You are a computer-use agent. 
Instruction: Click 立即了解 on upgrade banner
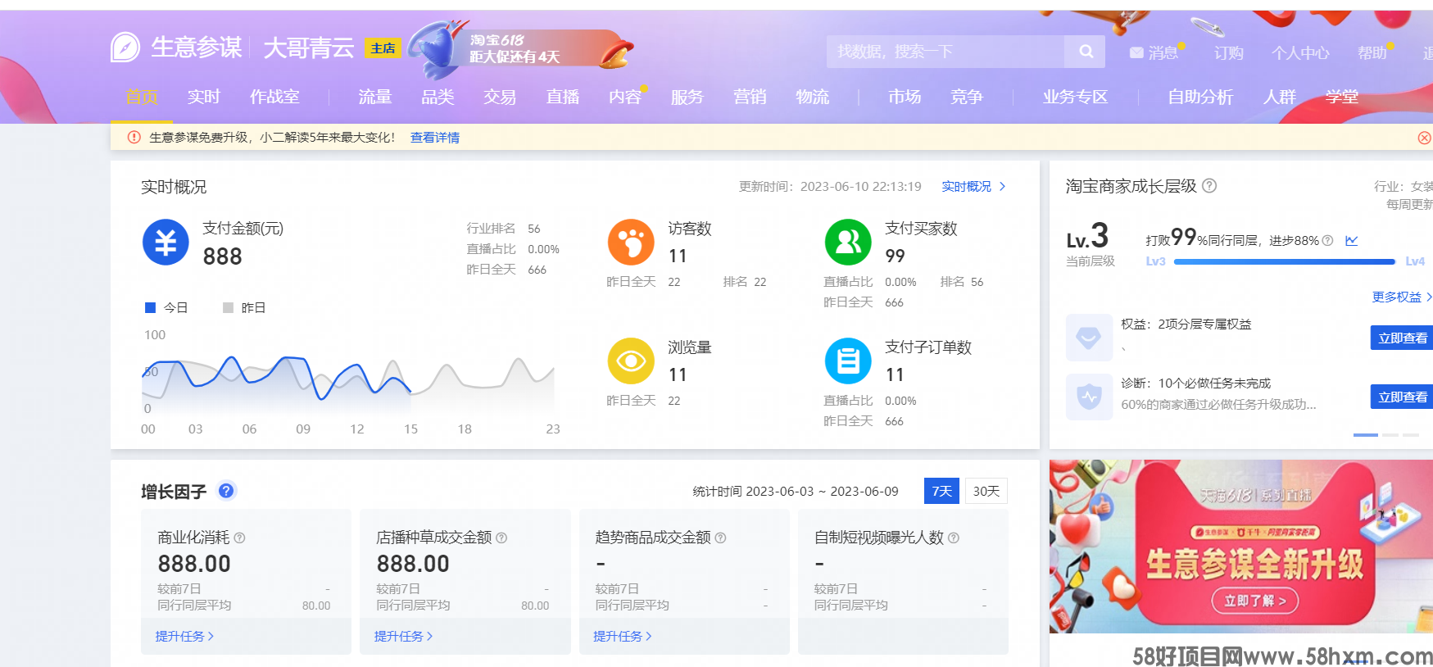1255,601
